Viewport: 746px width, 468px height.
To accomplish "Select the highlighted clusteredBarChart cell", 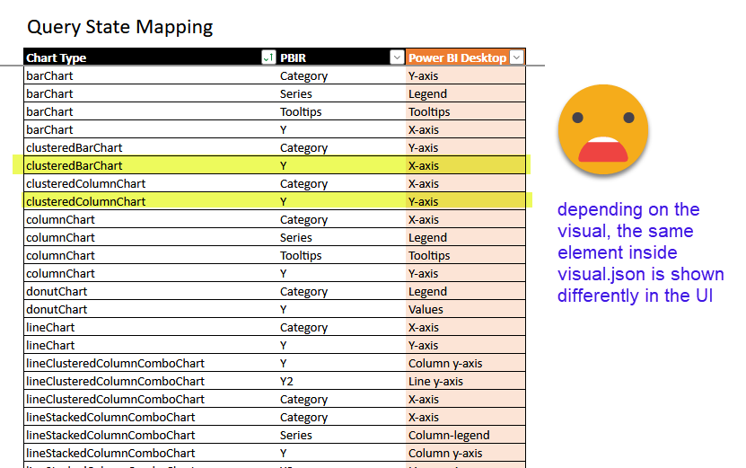I will tap(75, 165).
